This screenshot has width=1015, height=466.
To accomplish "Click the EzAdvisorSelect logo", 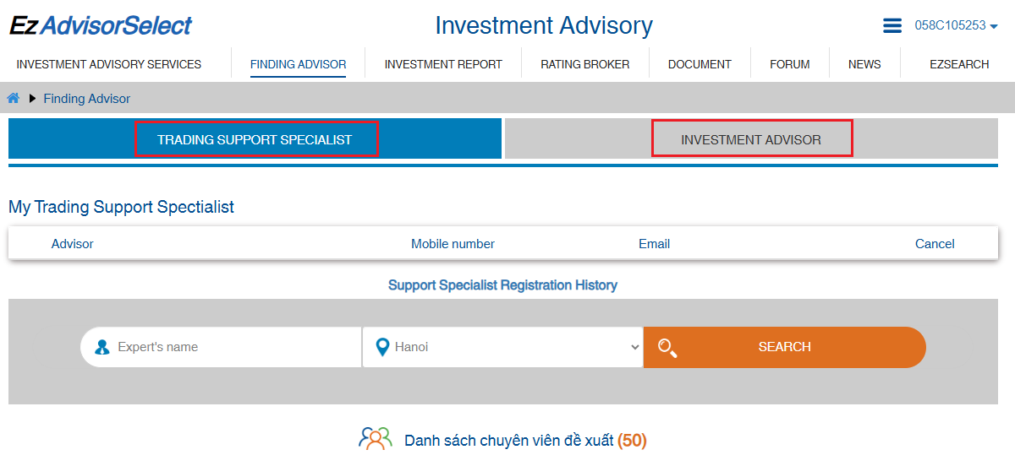I will click(x=101, y=26).
